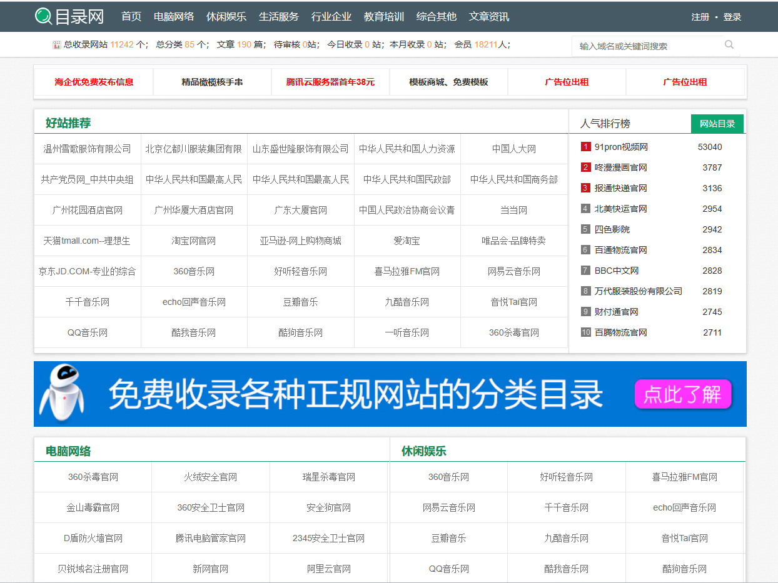Click 中国人大网 link
The height and width of the screenshot is (583, 778).
click(514, 149)
